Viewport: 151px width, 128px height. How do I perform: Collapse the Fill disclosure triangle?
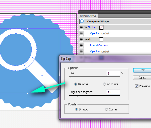coord(86,40)
